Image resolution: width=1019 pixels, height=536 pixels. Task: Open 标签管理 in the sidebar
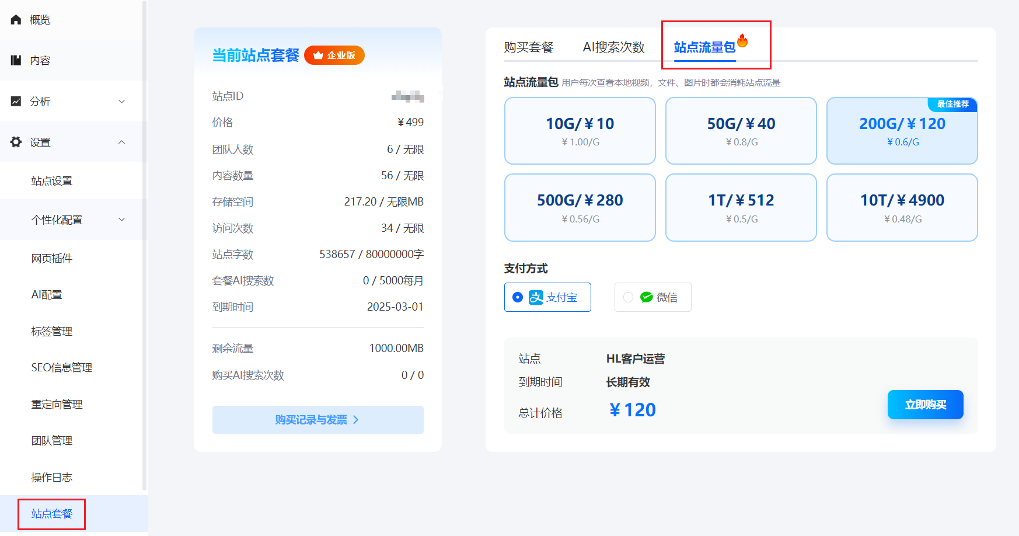[x=52, y=332]
